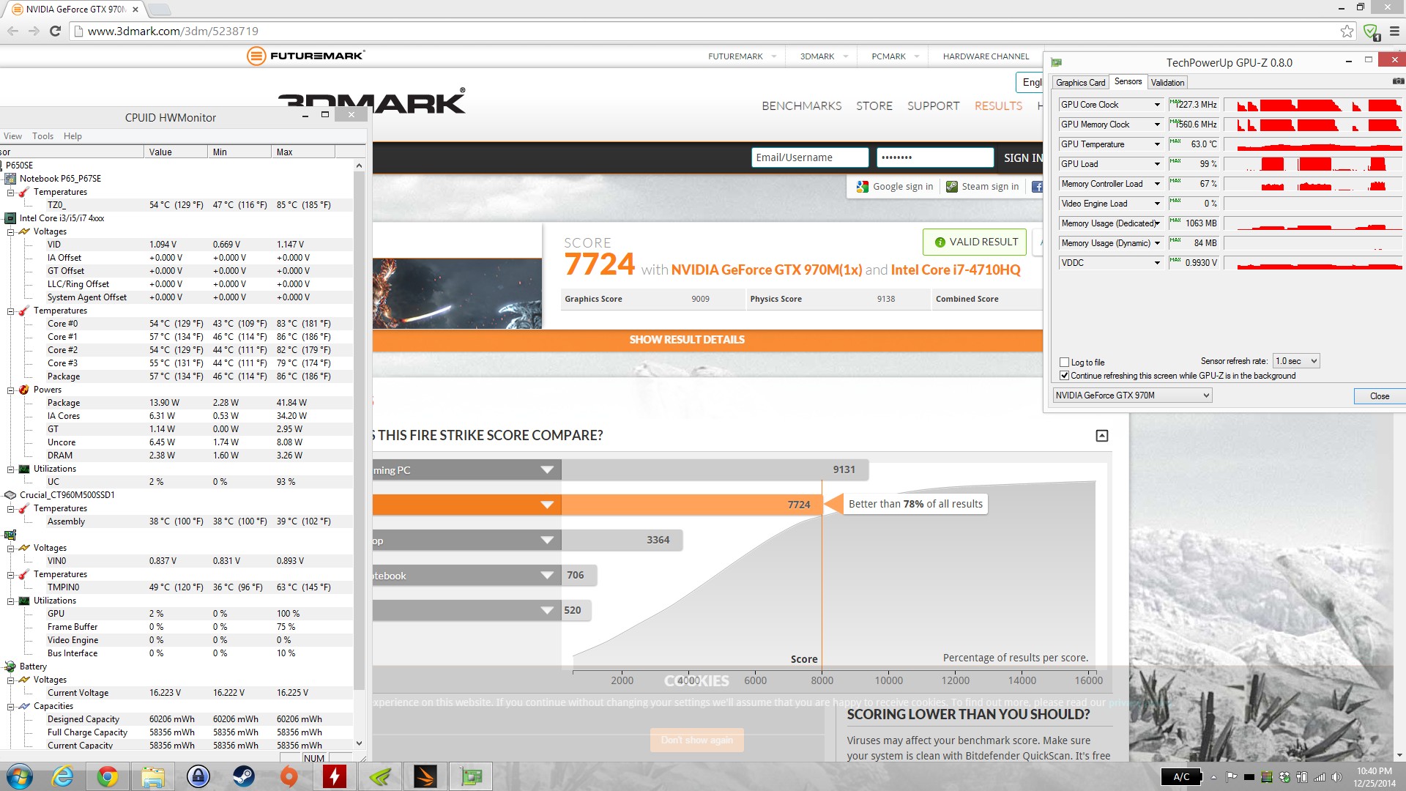This screenshot has height=791, width=1406.
Task: Click the Action Center flag icon
Action: coord(1232,777)
